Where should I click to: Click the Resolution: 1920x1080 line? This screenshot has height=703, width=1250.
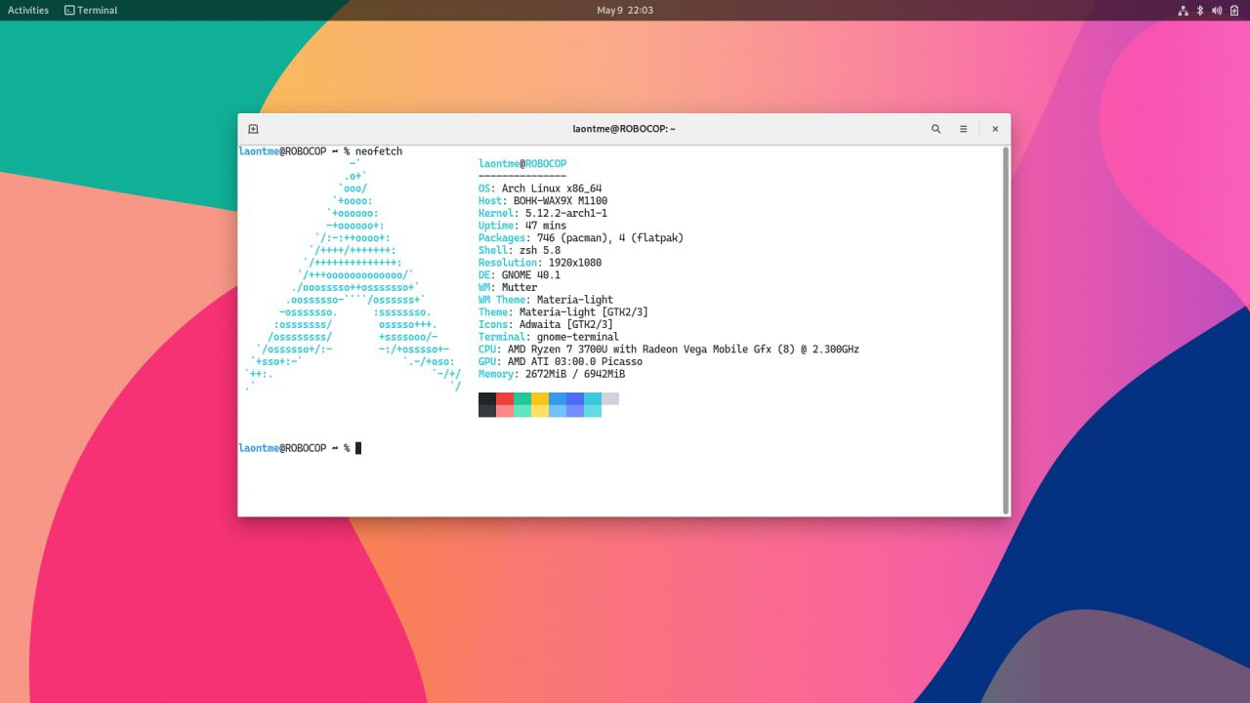tap(540, 263)
